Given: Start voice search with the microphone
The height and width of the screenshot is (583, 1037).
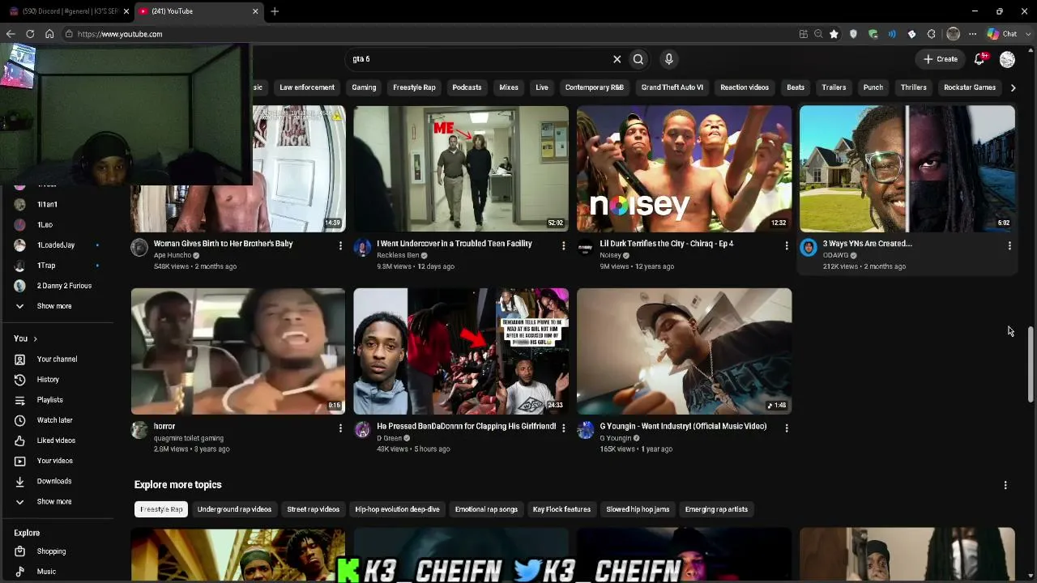Looking at the screenshot, I should [x=668, y=59].
